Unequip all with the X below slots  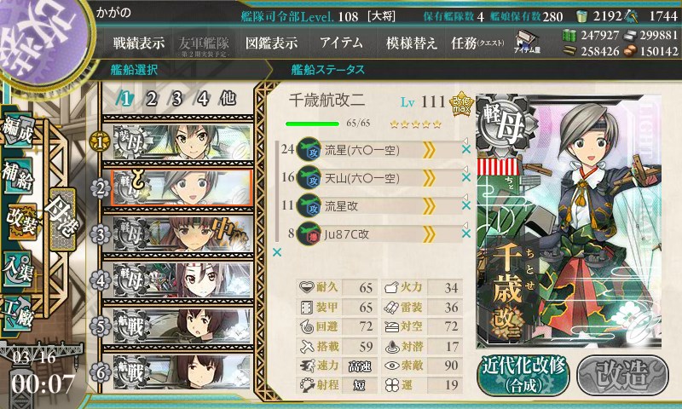tap(277, 252)
